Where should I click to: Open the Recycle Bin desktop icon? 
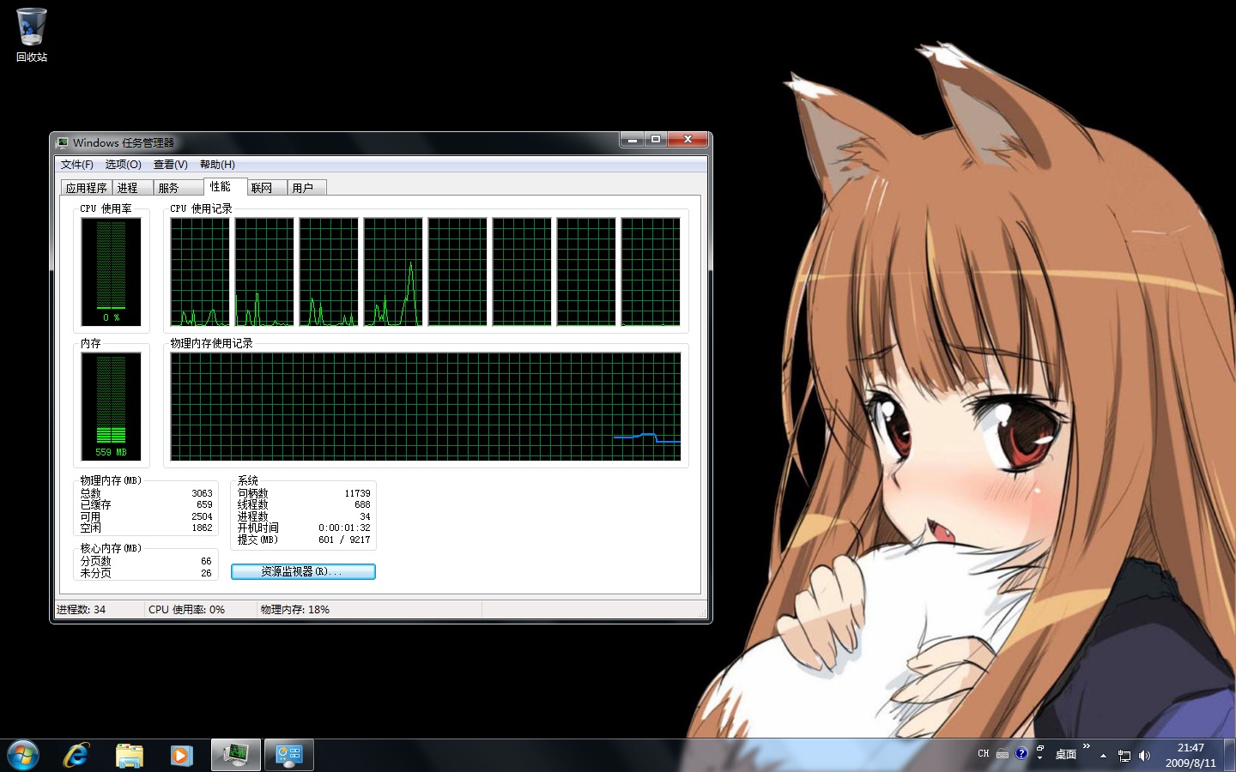[32, 35]
